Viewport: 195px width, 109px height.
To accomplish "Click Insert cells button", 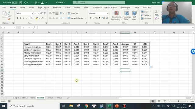I will [144, 12].
